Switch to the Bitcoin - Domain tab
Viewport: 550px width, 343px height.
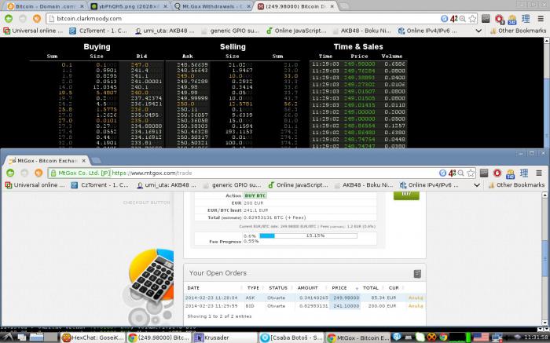tap(46, 6)
